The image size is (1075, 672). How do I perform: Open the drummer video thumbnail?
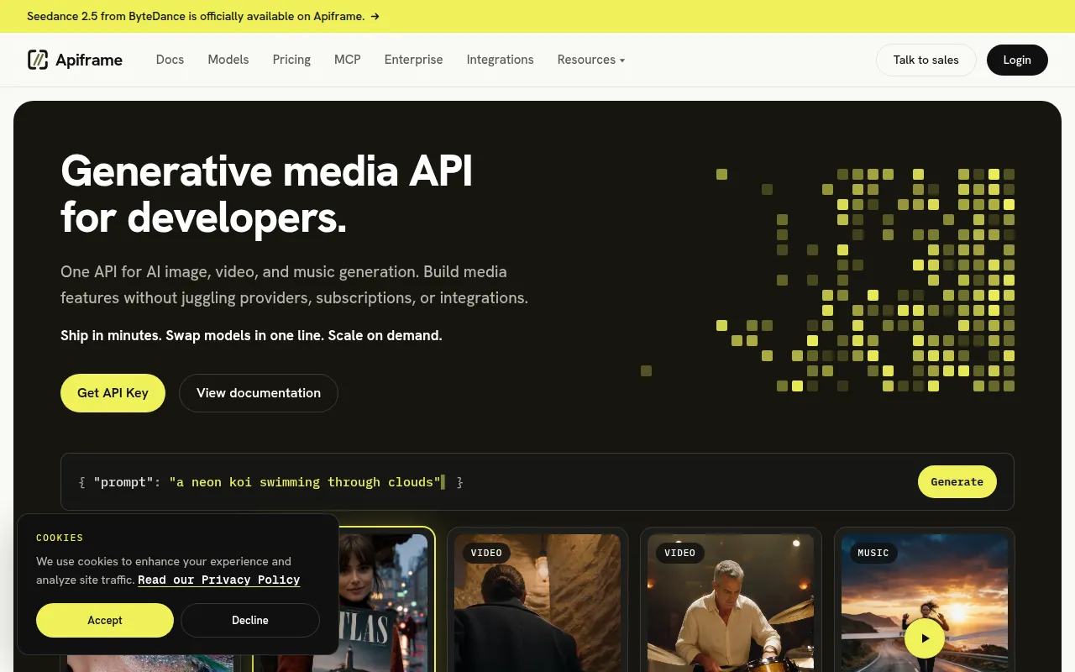[x=731, y=603]
